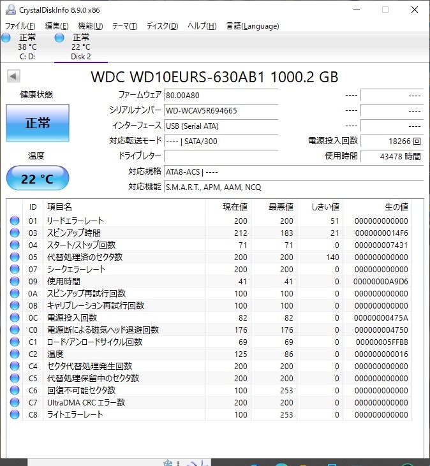Click the status orb for ID C1 row
This screenshot has height=466, width=430.
tap(15, 342)
